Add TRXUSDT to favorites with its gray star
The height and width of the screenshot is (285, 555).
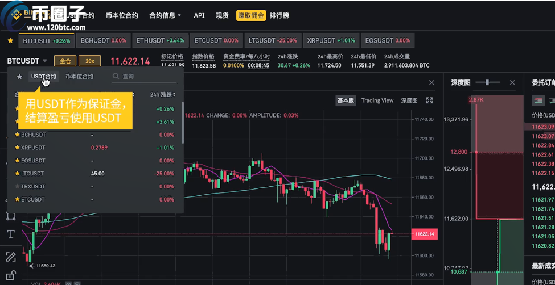17,186
